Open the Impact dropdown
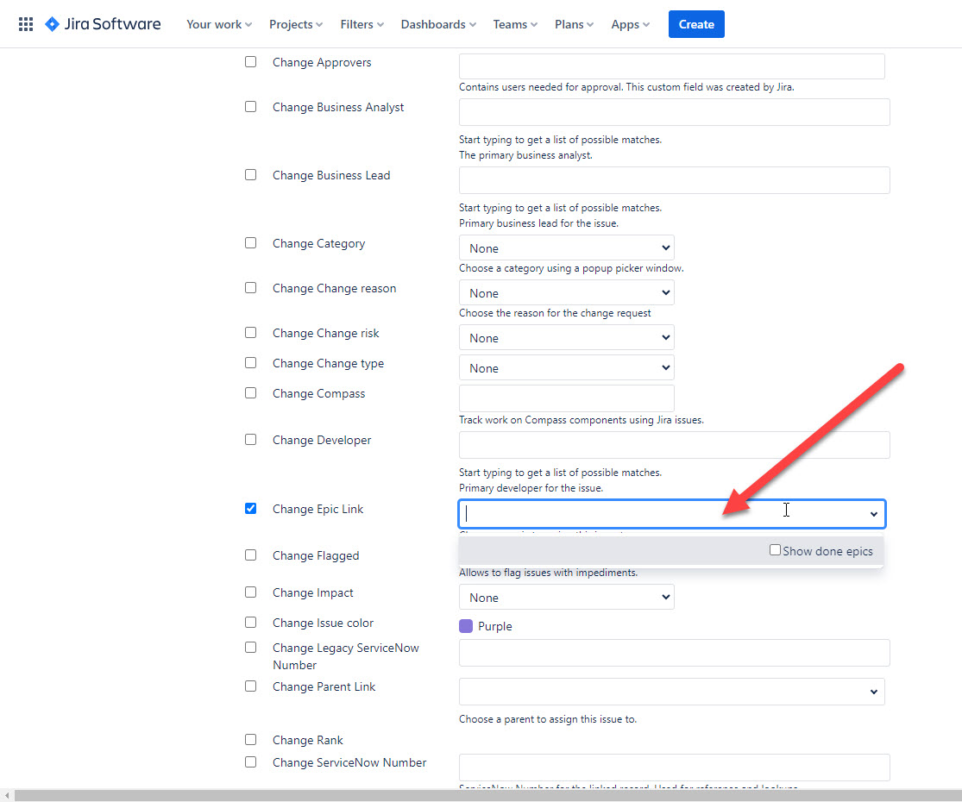The image size is (962, 802). [566, 598]
